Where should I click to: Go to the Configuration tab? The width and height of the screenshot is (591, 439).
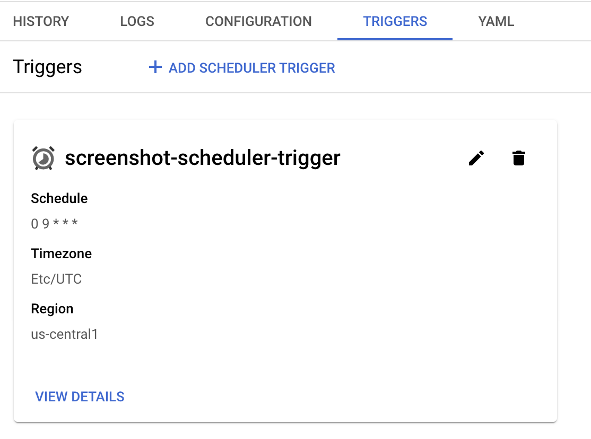258,22
